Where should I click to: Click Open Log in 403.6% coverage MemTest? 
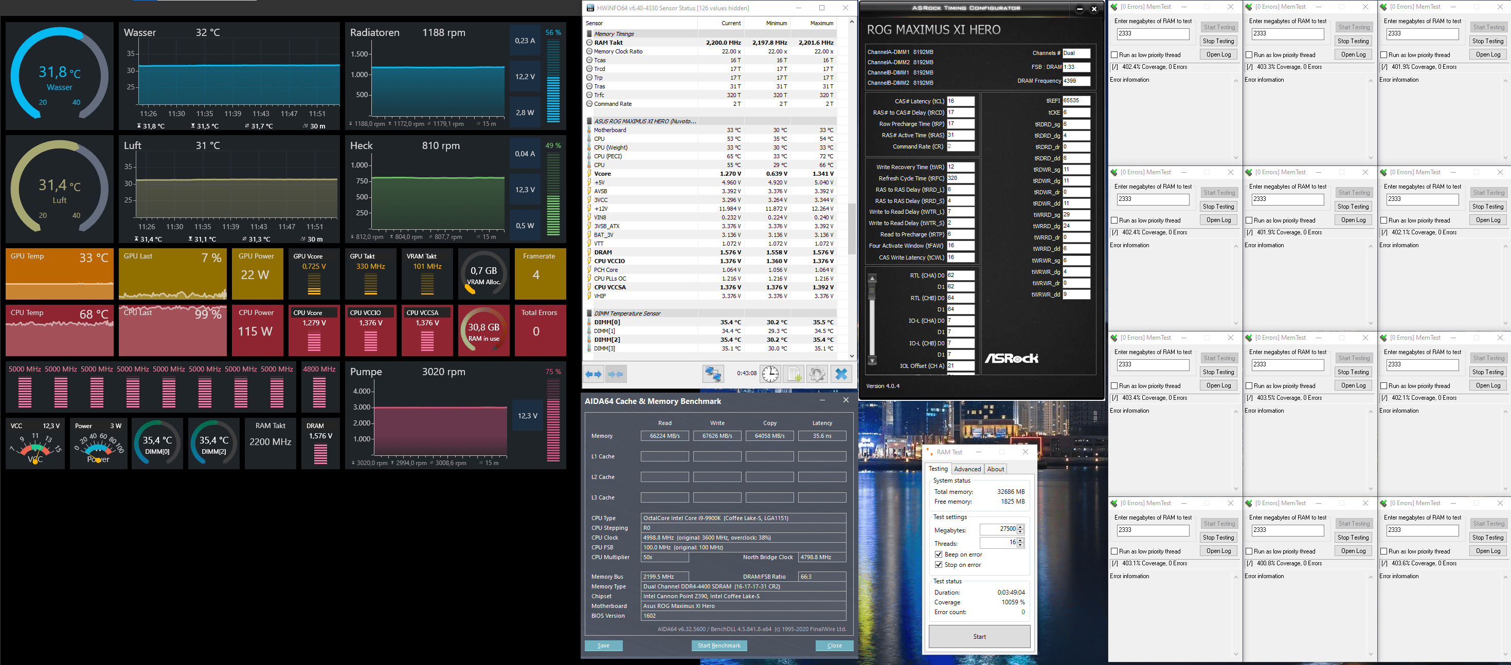tap(1488, 551)
